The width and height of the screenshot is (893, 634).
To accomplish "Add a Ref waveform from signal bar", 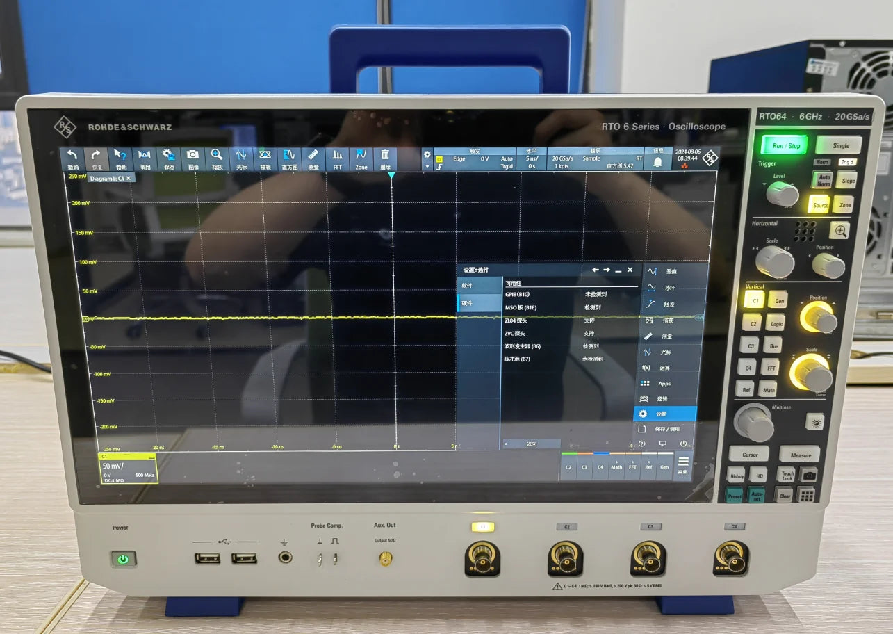I will click(x=648, y=466).
